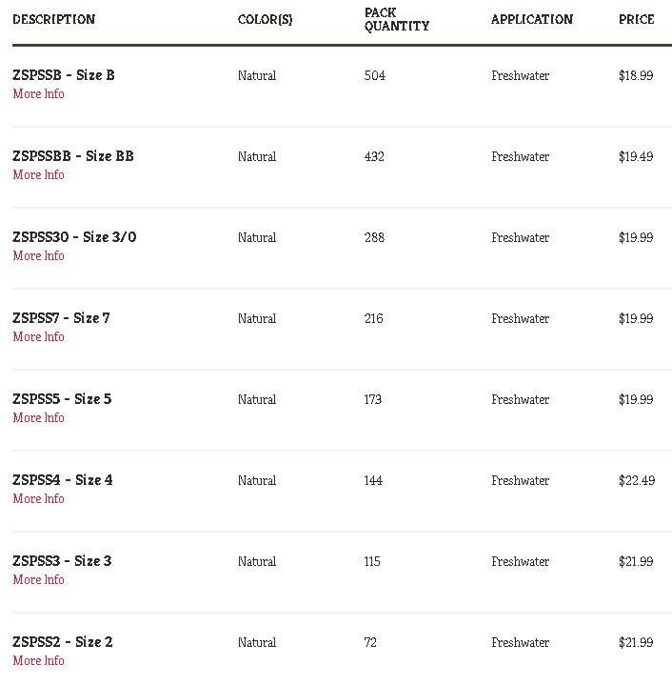Open More Info for ZSPSS3 Size 3

tap(38, 579)
